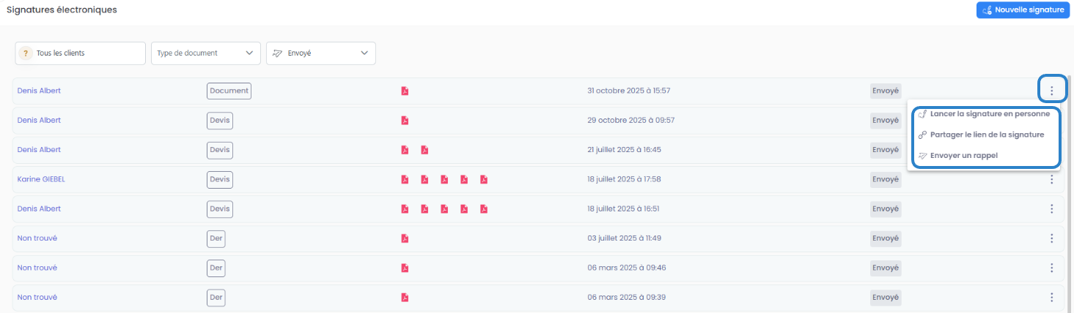Click the Envoyé status in the Karine GIEBEL row
Viewport: 1074px width, 313px height.
(x=886, y=179)
